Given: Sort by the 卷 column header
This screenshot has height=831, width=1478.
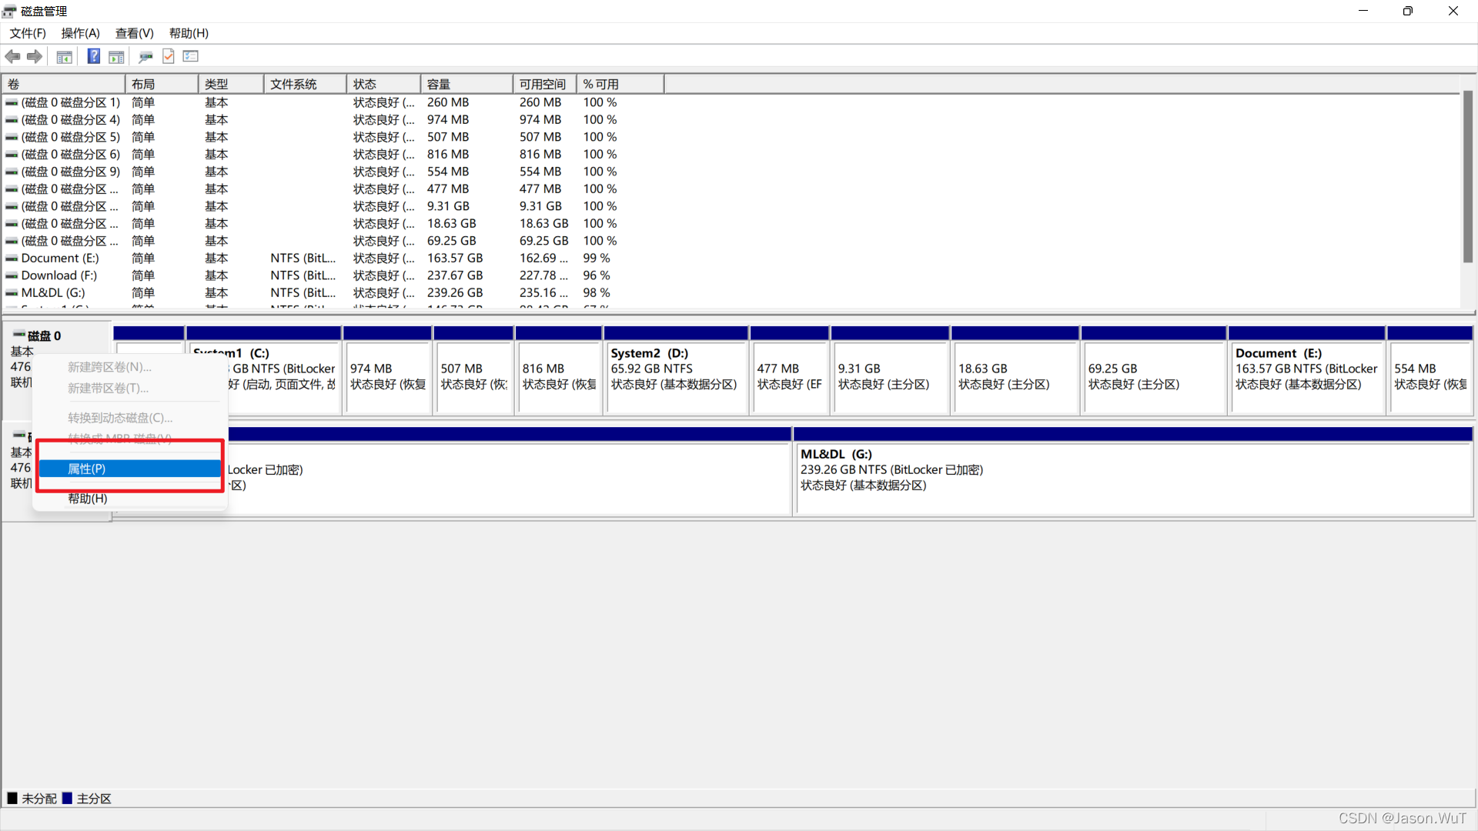Looking at the screenshot, I should [64, 84].
